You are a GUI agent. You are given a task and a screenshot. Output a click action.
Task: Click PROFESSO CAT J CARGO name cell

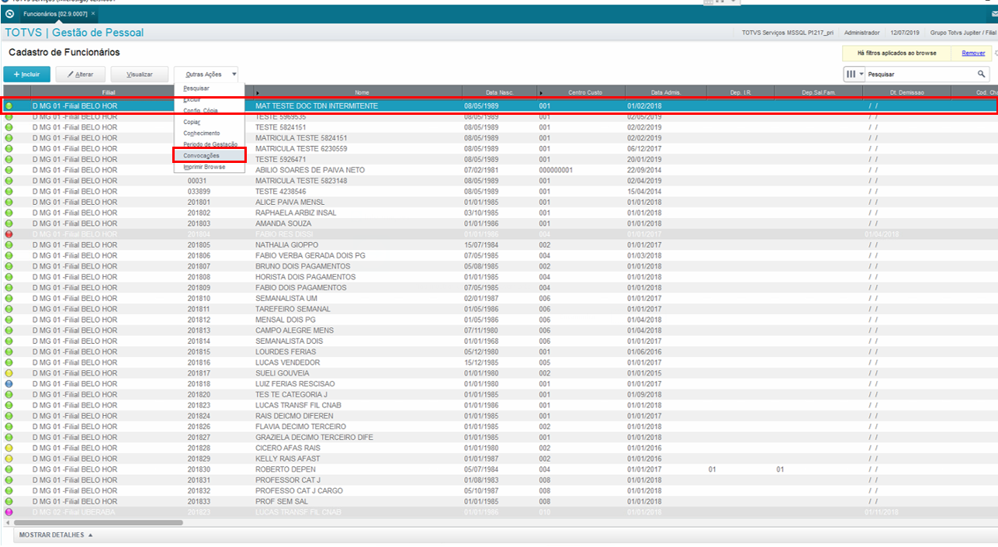coord(299,491)
